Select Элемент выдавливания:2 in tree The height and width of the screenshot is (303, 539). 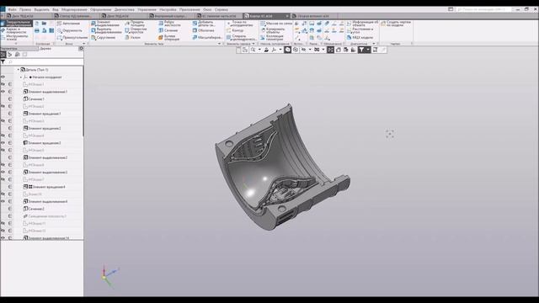45,157
